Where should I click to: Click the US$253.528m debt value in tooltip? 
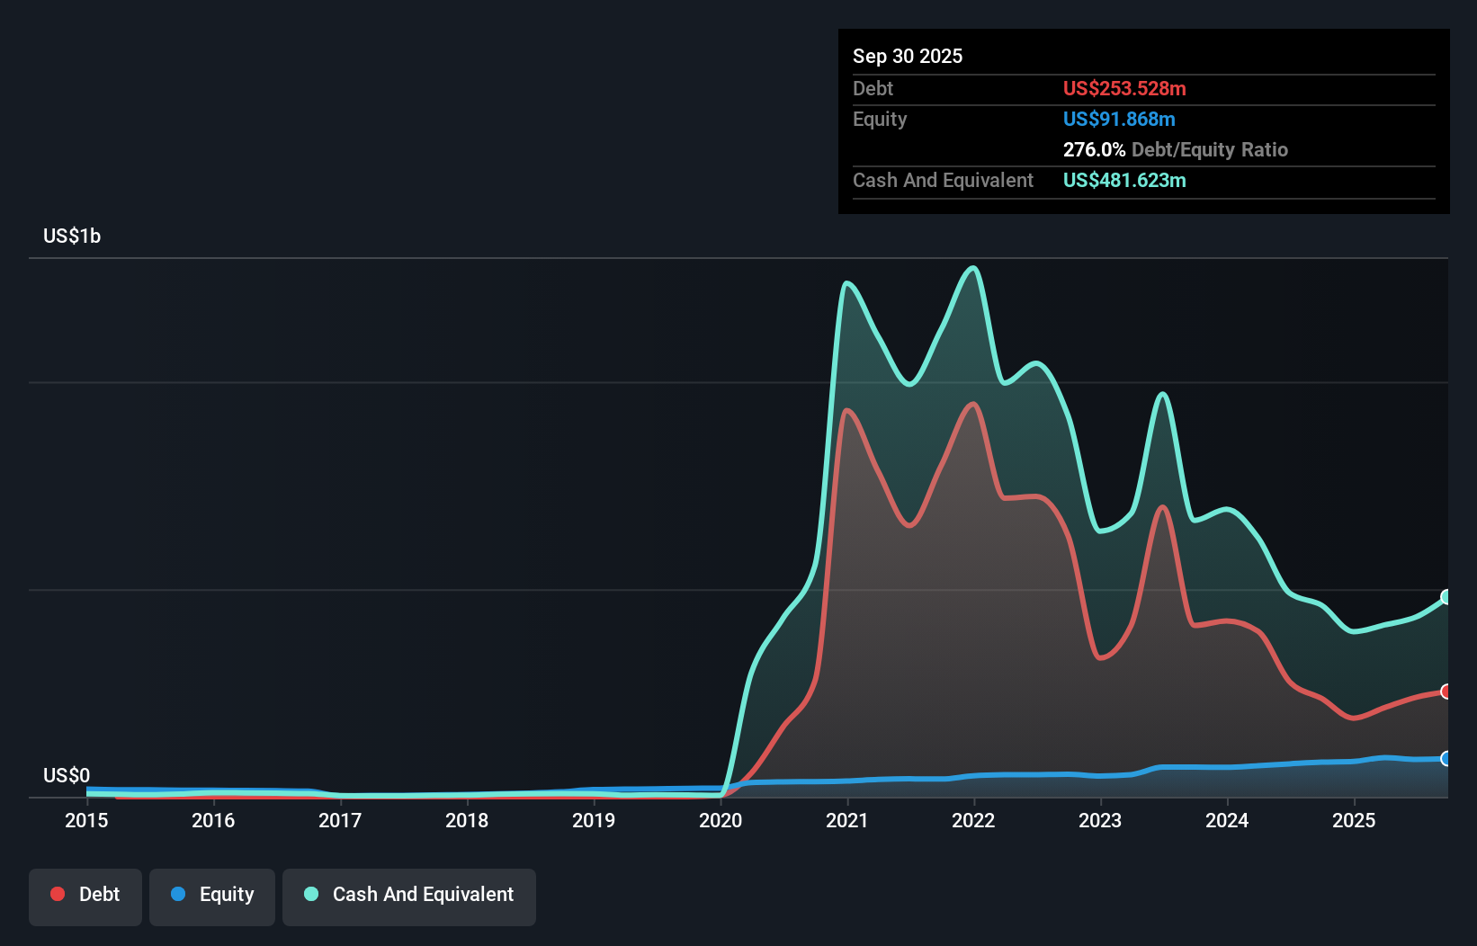(1124, 88)
